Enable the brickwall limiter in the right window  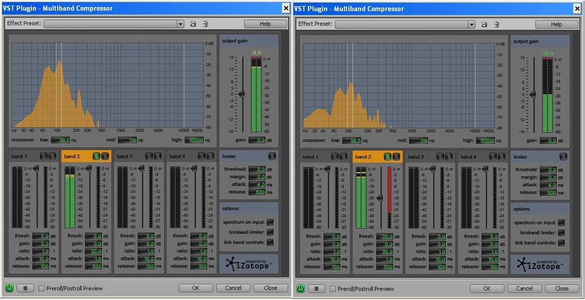pyautogui.click(x=561, y=233)
